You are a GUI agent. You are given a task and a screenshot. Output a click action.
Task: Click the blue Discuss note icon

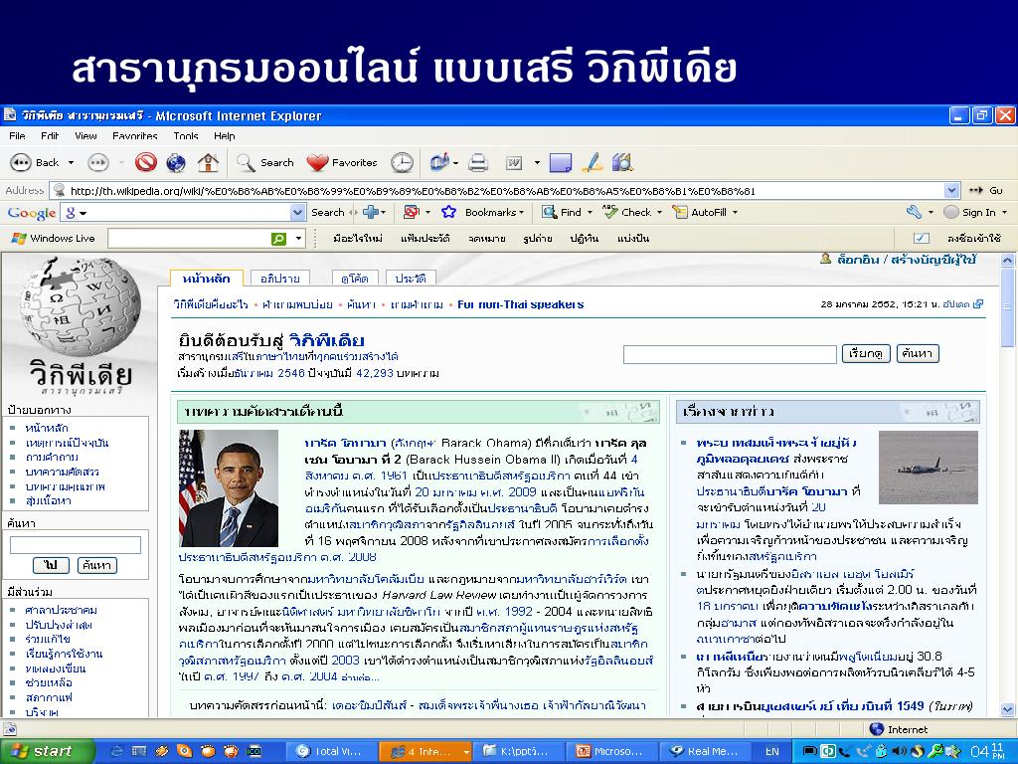tap(560, 162)
